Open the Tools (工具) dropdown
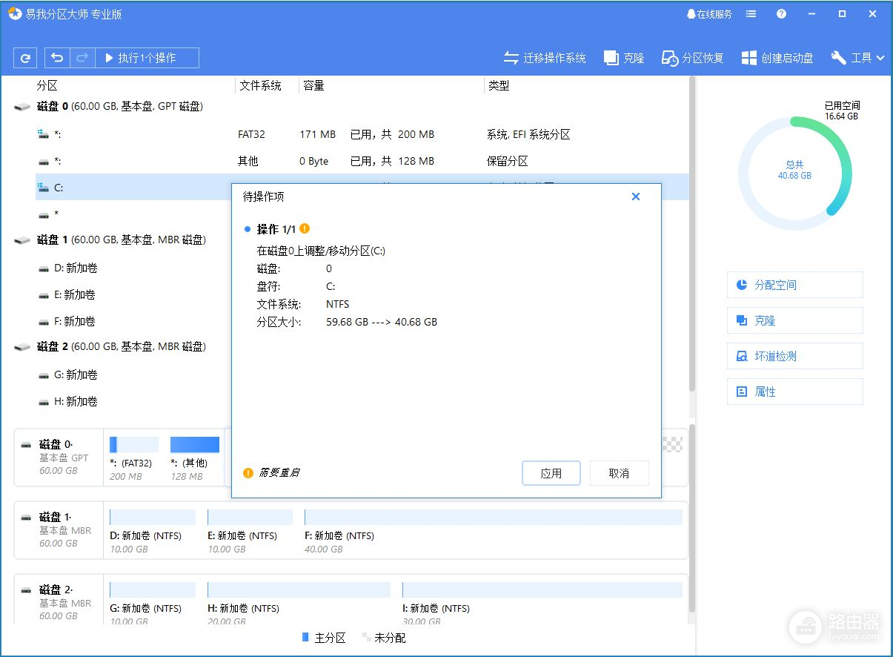Image resolution: width=893 pixels, height=657 pixels. pyautogui.click(x=858, y=58)
